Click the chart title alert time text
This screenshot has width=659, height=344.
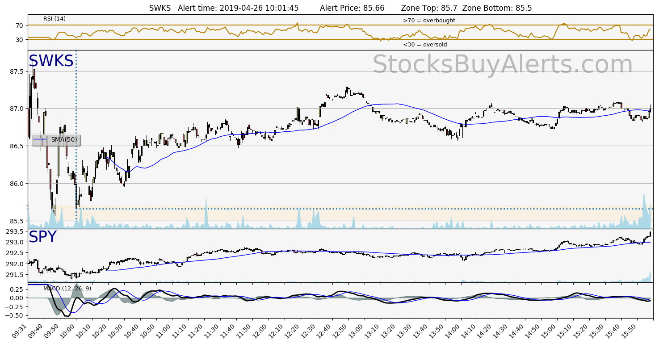238,8
